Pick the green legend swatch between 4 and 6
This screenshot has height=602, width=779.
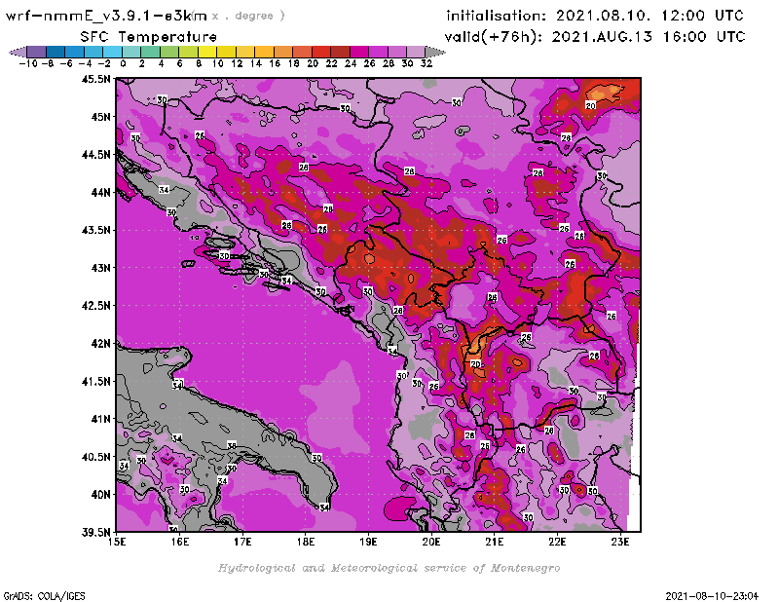(169, 52)
